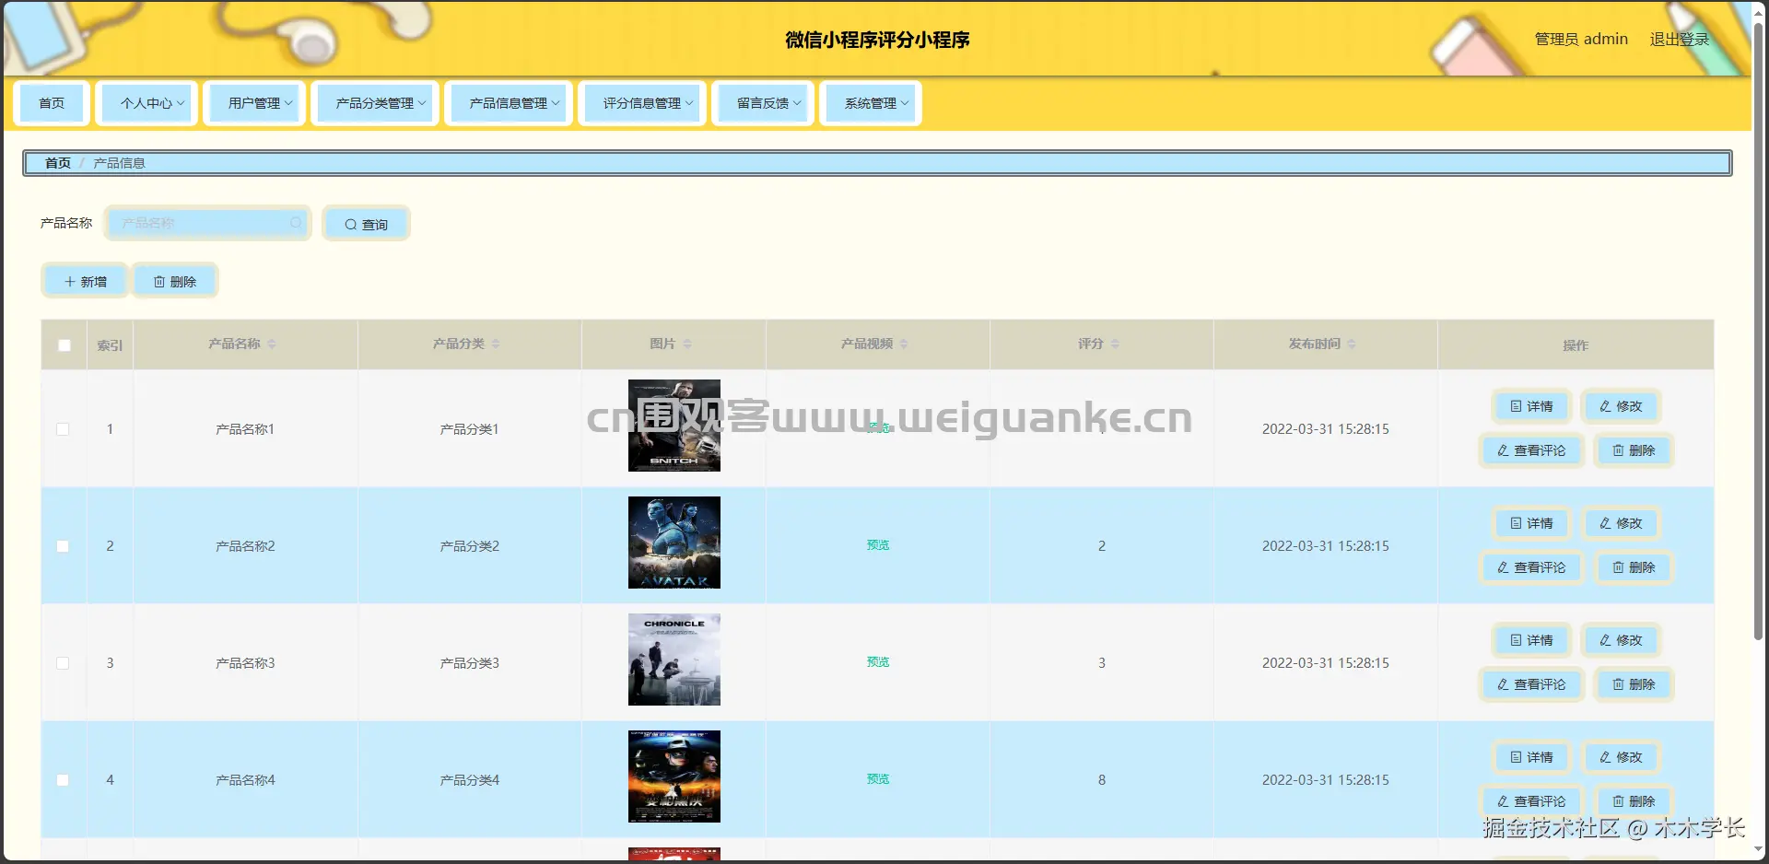Open 详情 for 产品名称4

point(1531,757)
